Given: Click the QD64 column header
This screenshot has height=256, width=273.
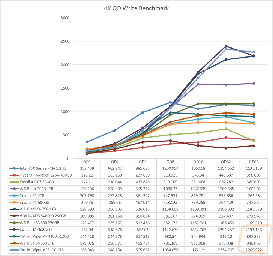Looking at the screenshot, I should click(254, 162).
